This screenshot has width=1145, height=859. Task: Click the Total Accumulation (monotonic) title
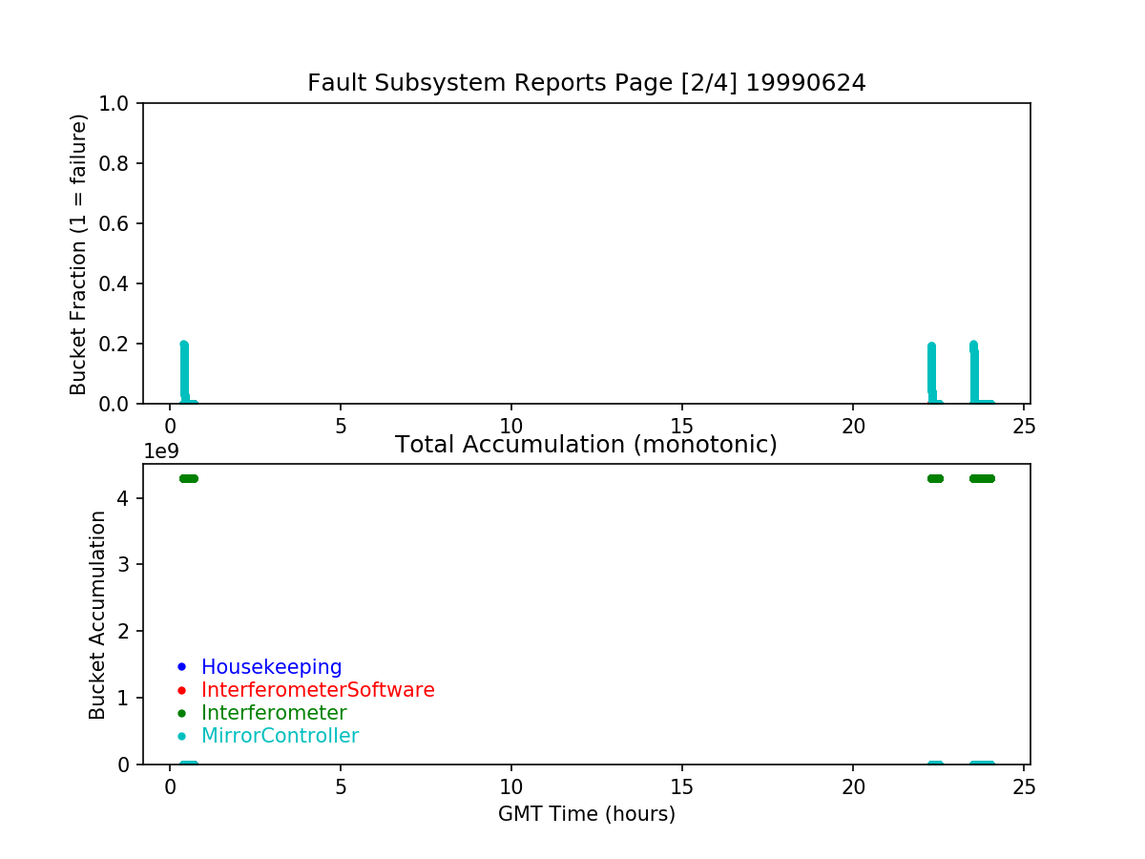point(586,445)
